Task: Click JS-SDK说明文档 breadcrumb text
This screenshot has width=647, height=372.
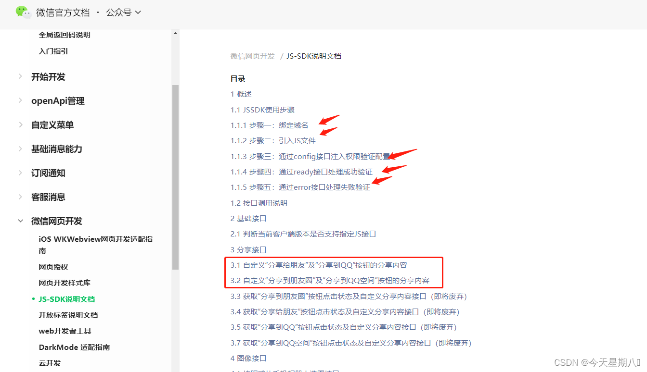Action: point(314,56)
